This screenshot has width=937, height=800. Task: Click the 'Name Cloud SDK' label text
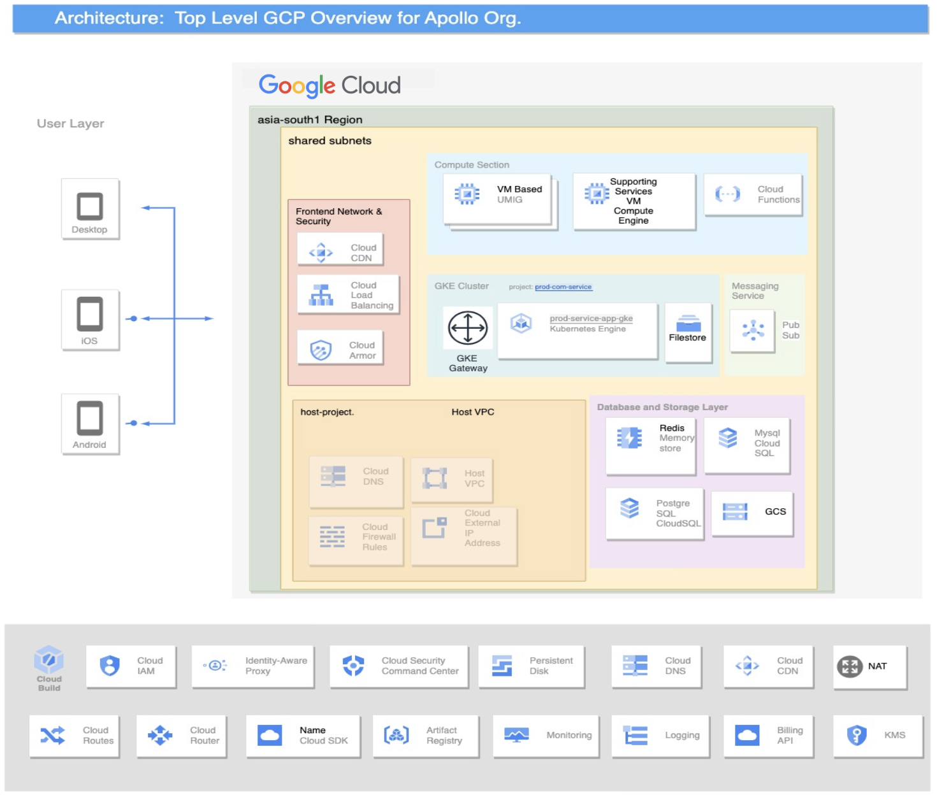click(324, 736)
